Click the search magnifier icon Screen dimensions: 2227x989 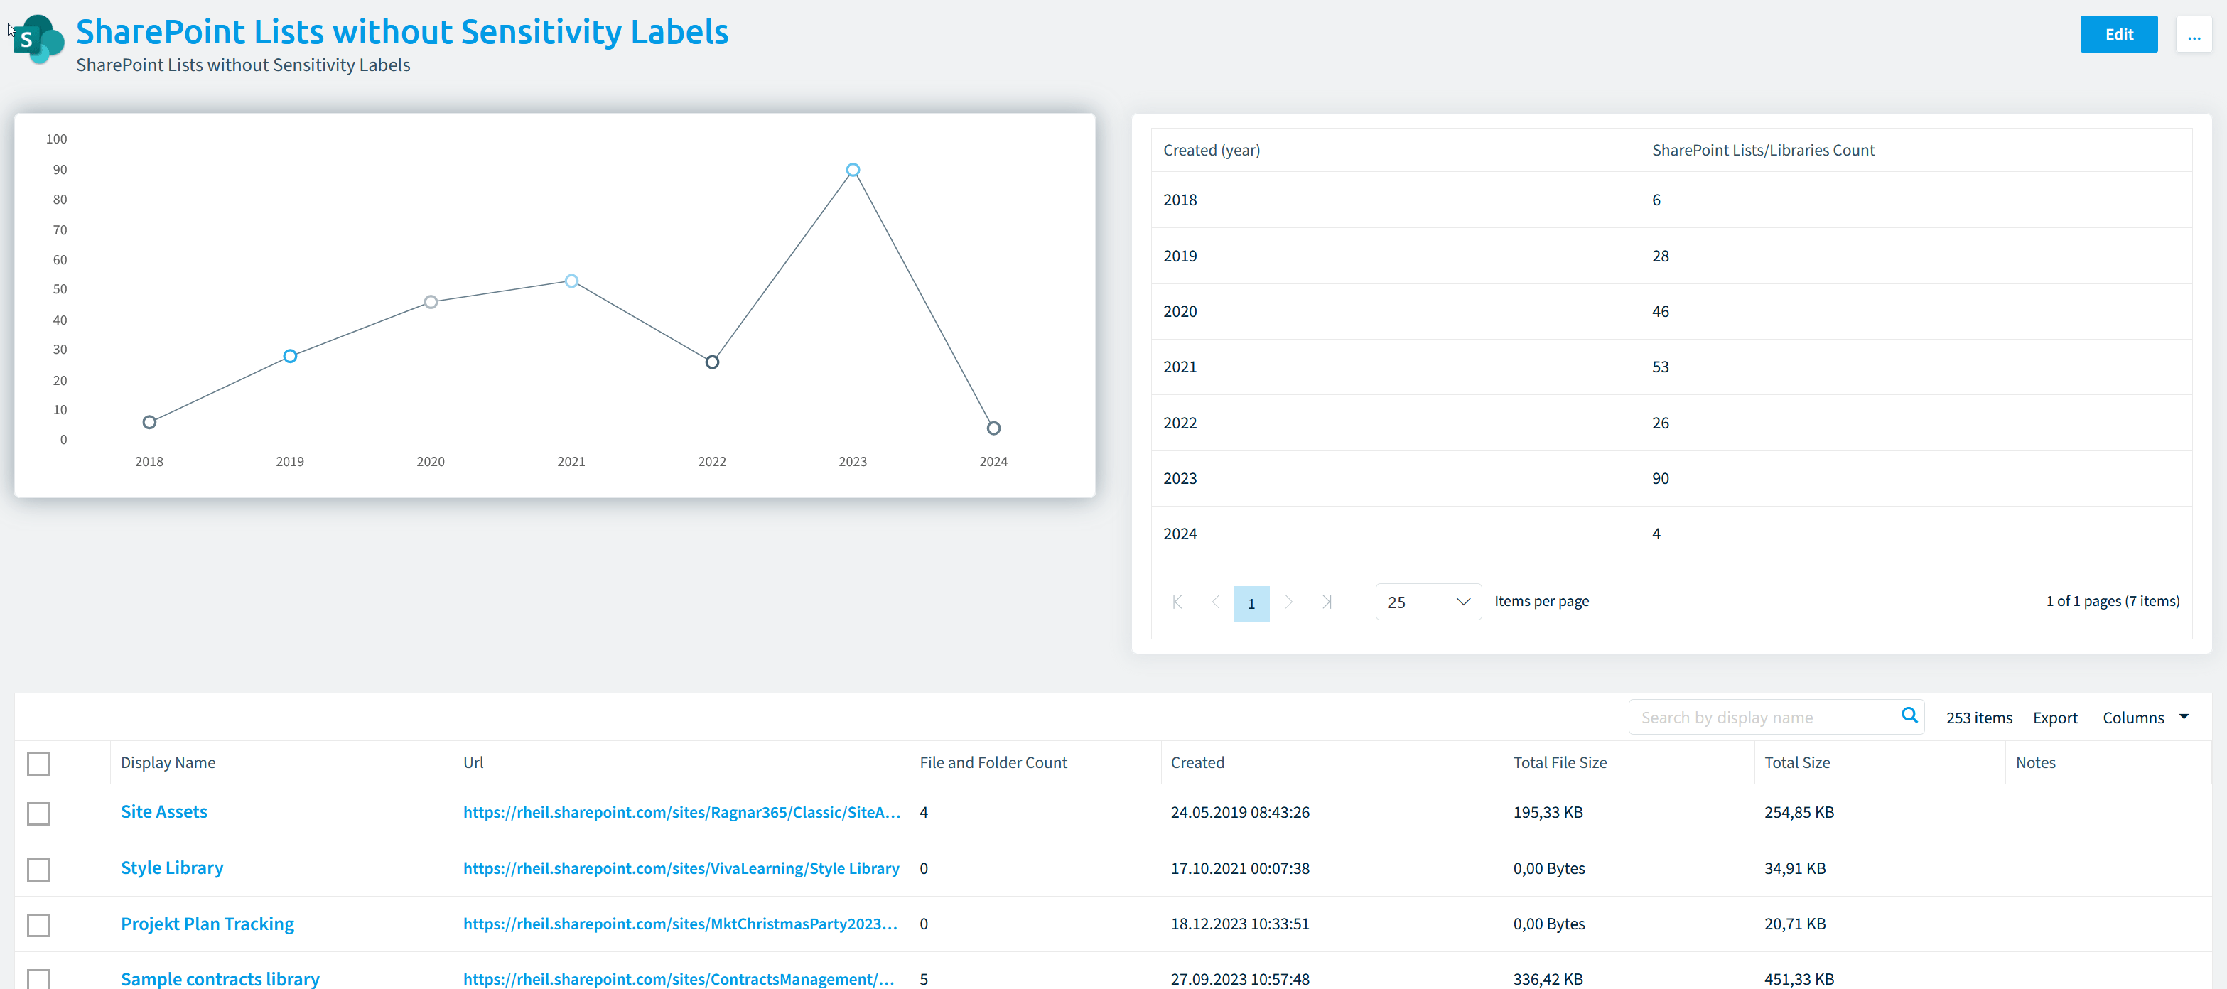pyautogui.click(x=1909, y=715)
